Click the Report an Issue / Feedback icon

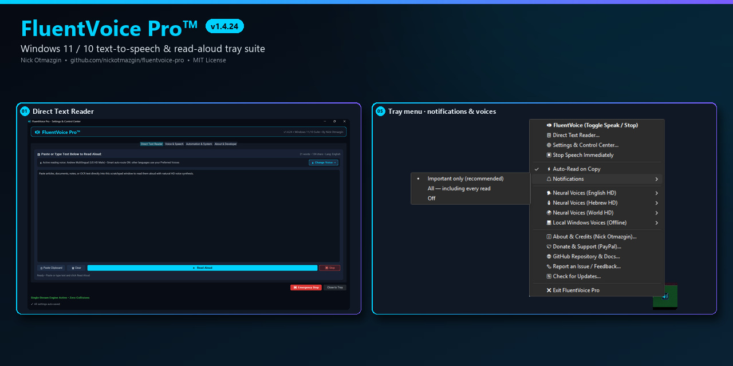click(549, 266)
